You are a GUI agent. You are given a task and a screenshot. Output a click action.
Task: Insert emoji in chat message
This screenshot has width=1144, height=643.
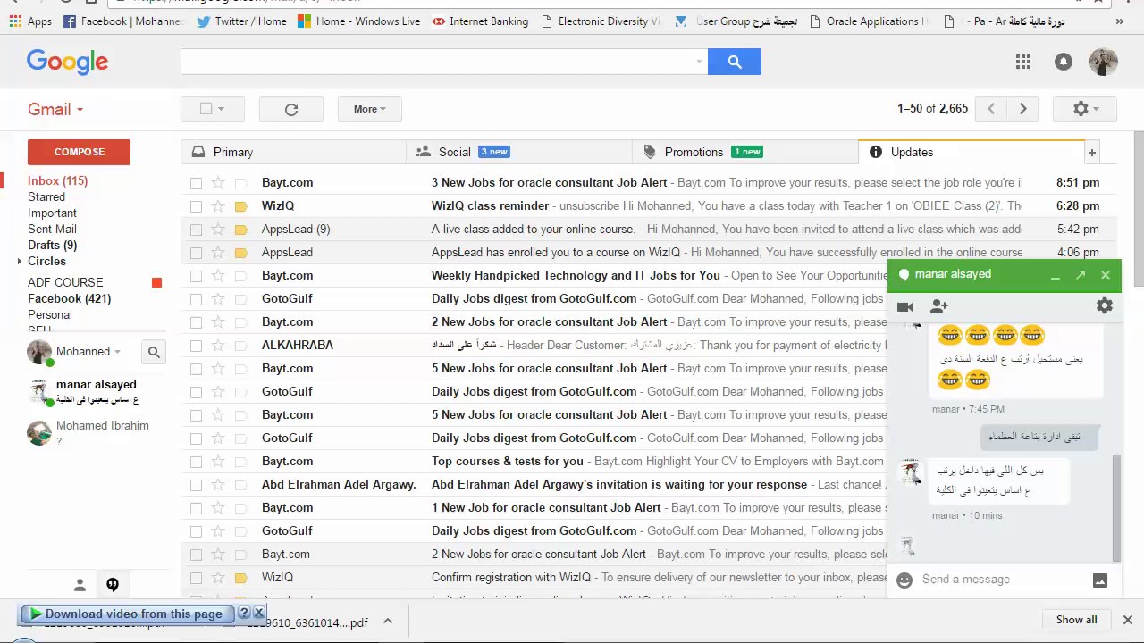904,580
